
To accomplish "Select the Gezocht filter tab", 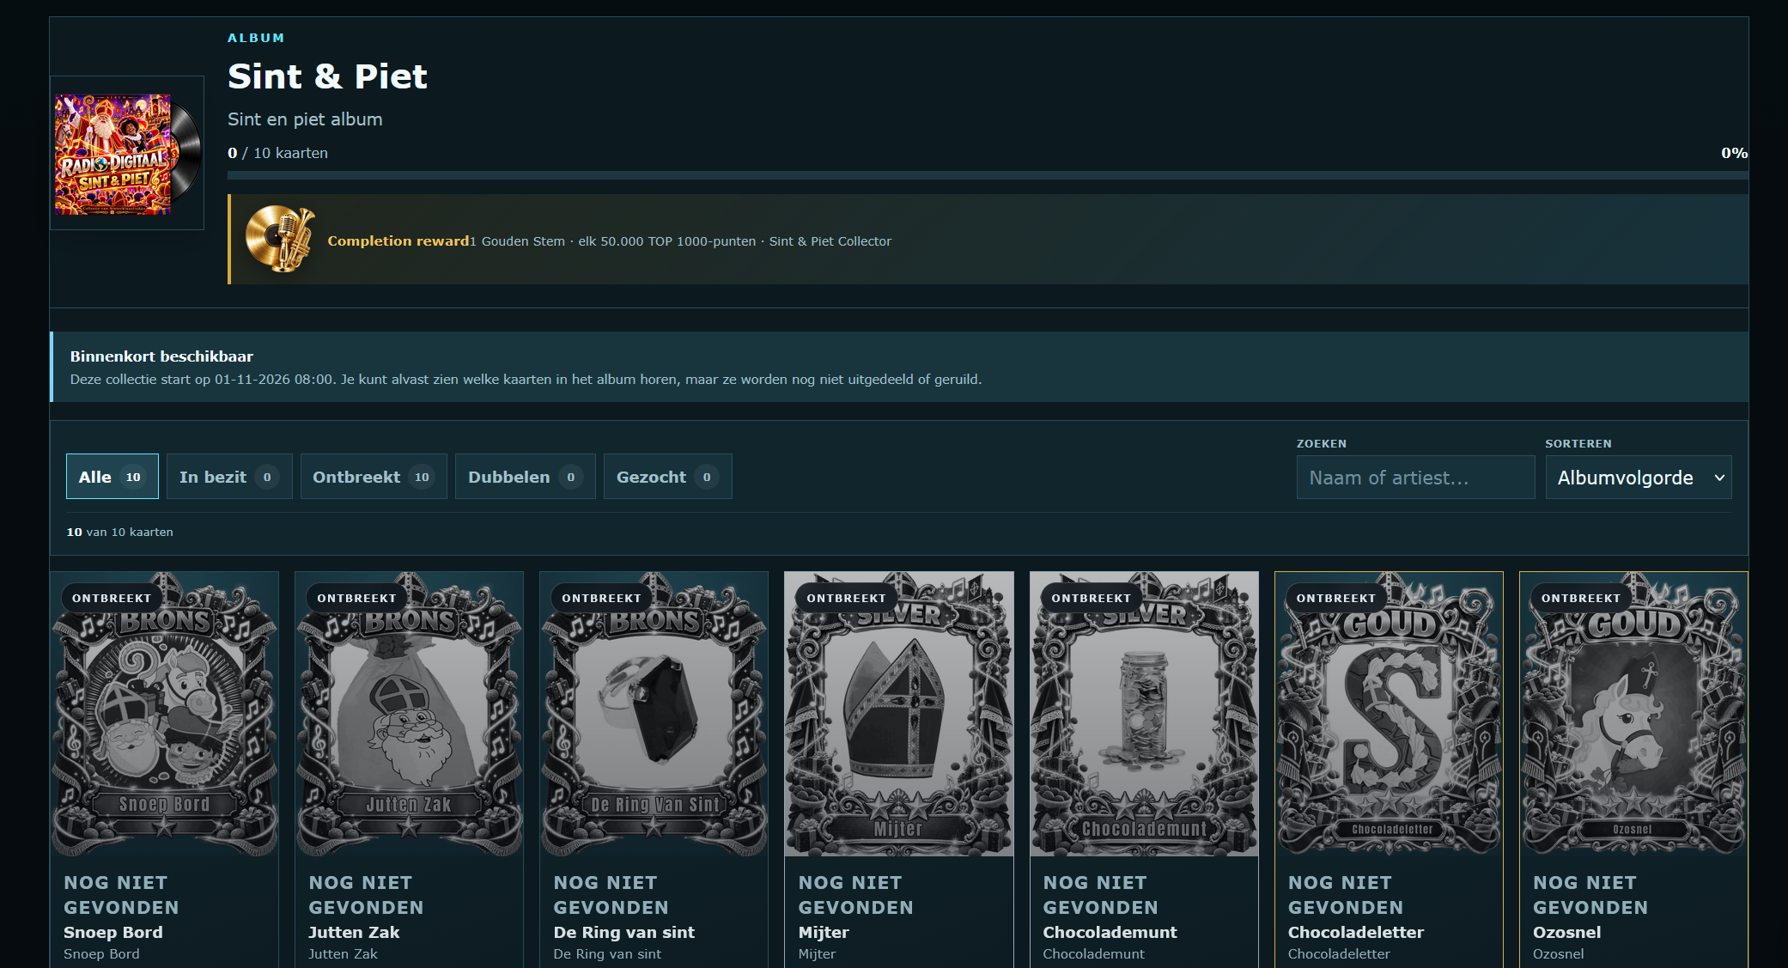I will coord(667,477).
